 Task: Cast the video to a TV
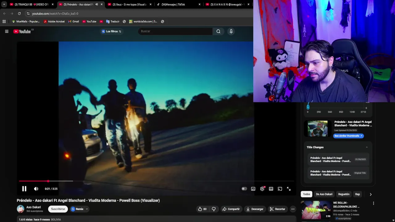point(280,189)
